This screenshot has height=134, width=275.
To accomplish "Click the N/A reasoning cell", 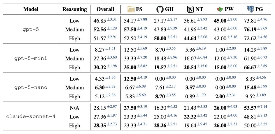I will click(x=75, y=108).
